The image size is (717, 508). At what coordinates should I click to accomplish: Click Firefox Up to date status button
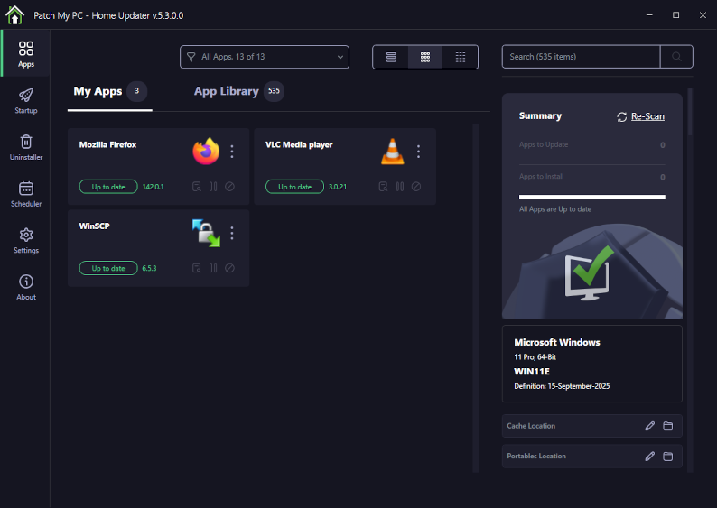pyautogui.click(x=108, y=187)
